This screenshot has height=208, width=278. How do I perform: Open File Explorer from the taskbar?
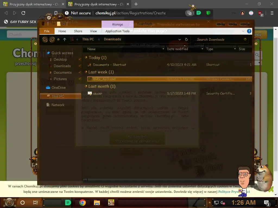coord(97,203)
